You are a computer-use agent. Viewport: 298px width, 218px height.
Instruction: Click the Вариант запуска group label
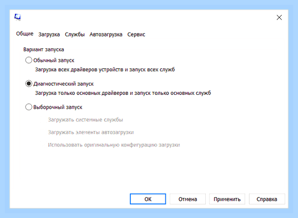pyautogui.click(x=44, y=50)
